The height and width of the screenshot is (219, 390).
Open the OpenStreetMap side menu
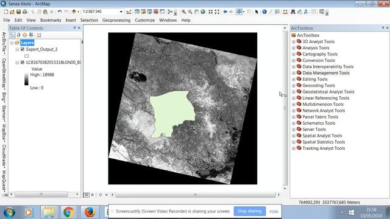click(x=4, y=74)
